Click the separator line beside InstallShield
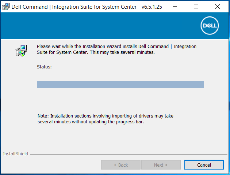The image size is (230, 175). pyautogui.click(x=128, y=154)
